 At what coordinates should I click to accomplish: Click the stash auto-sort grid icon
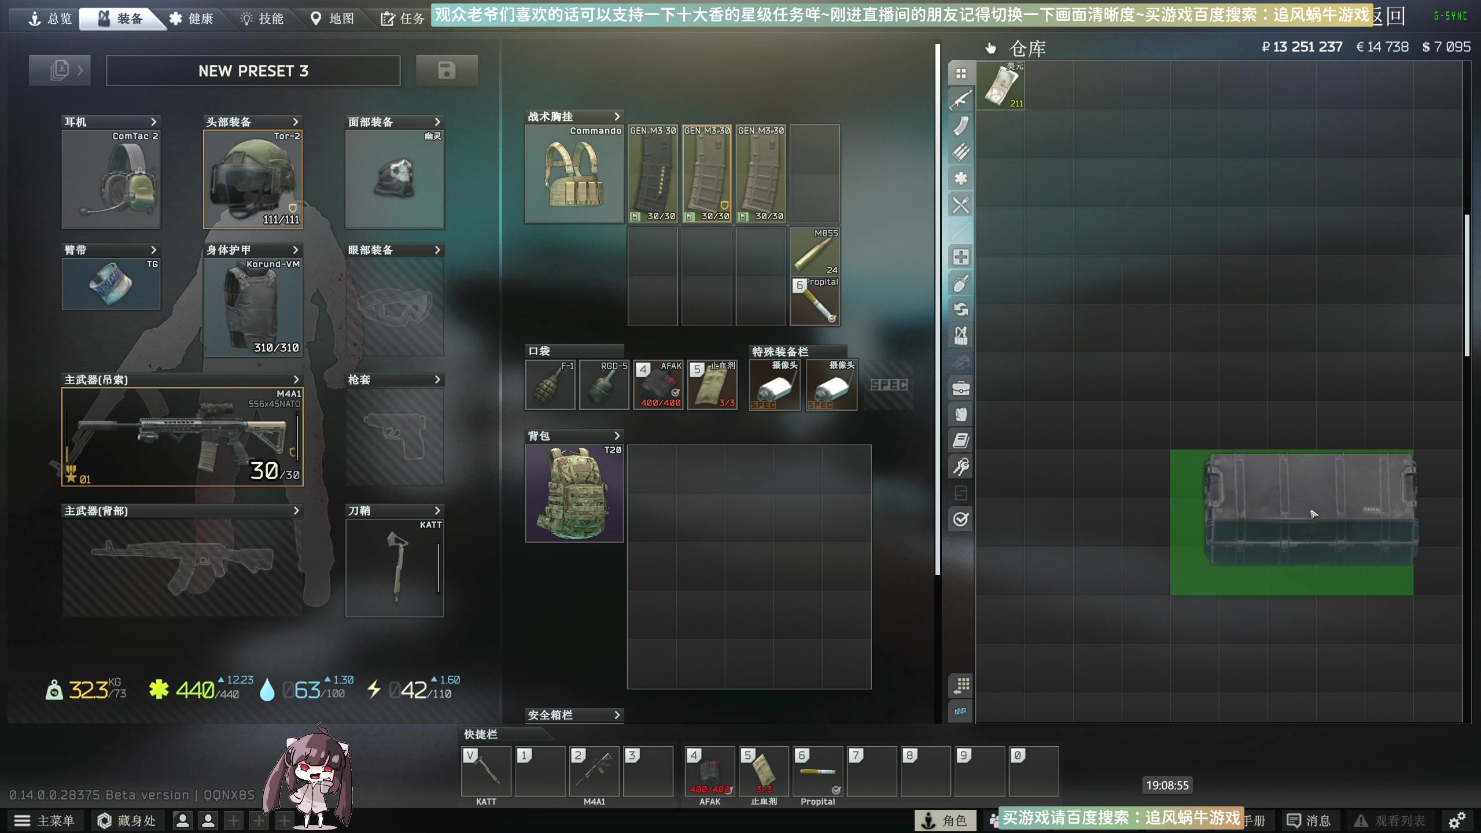[960, 685]
